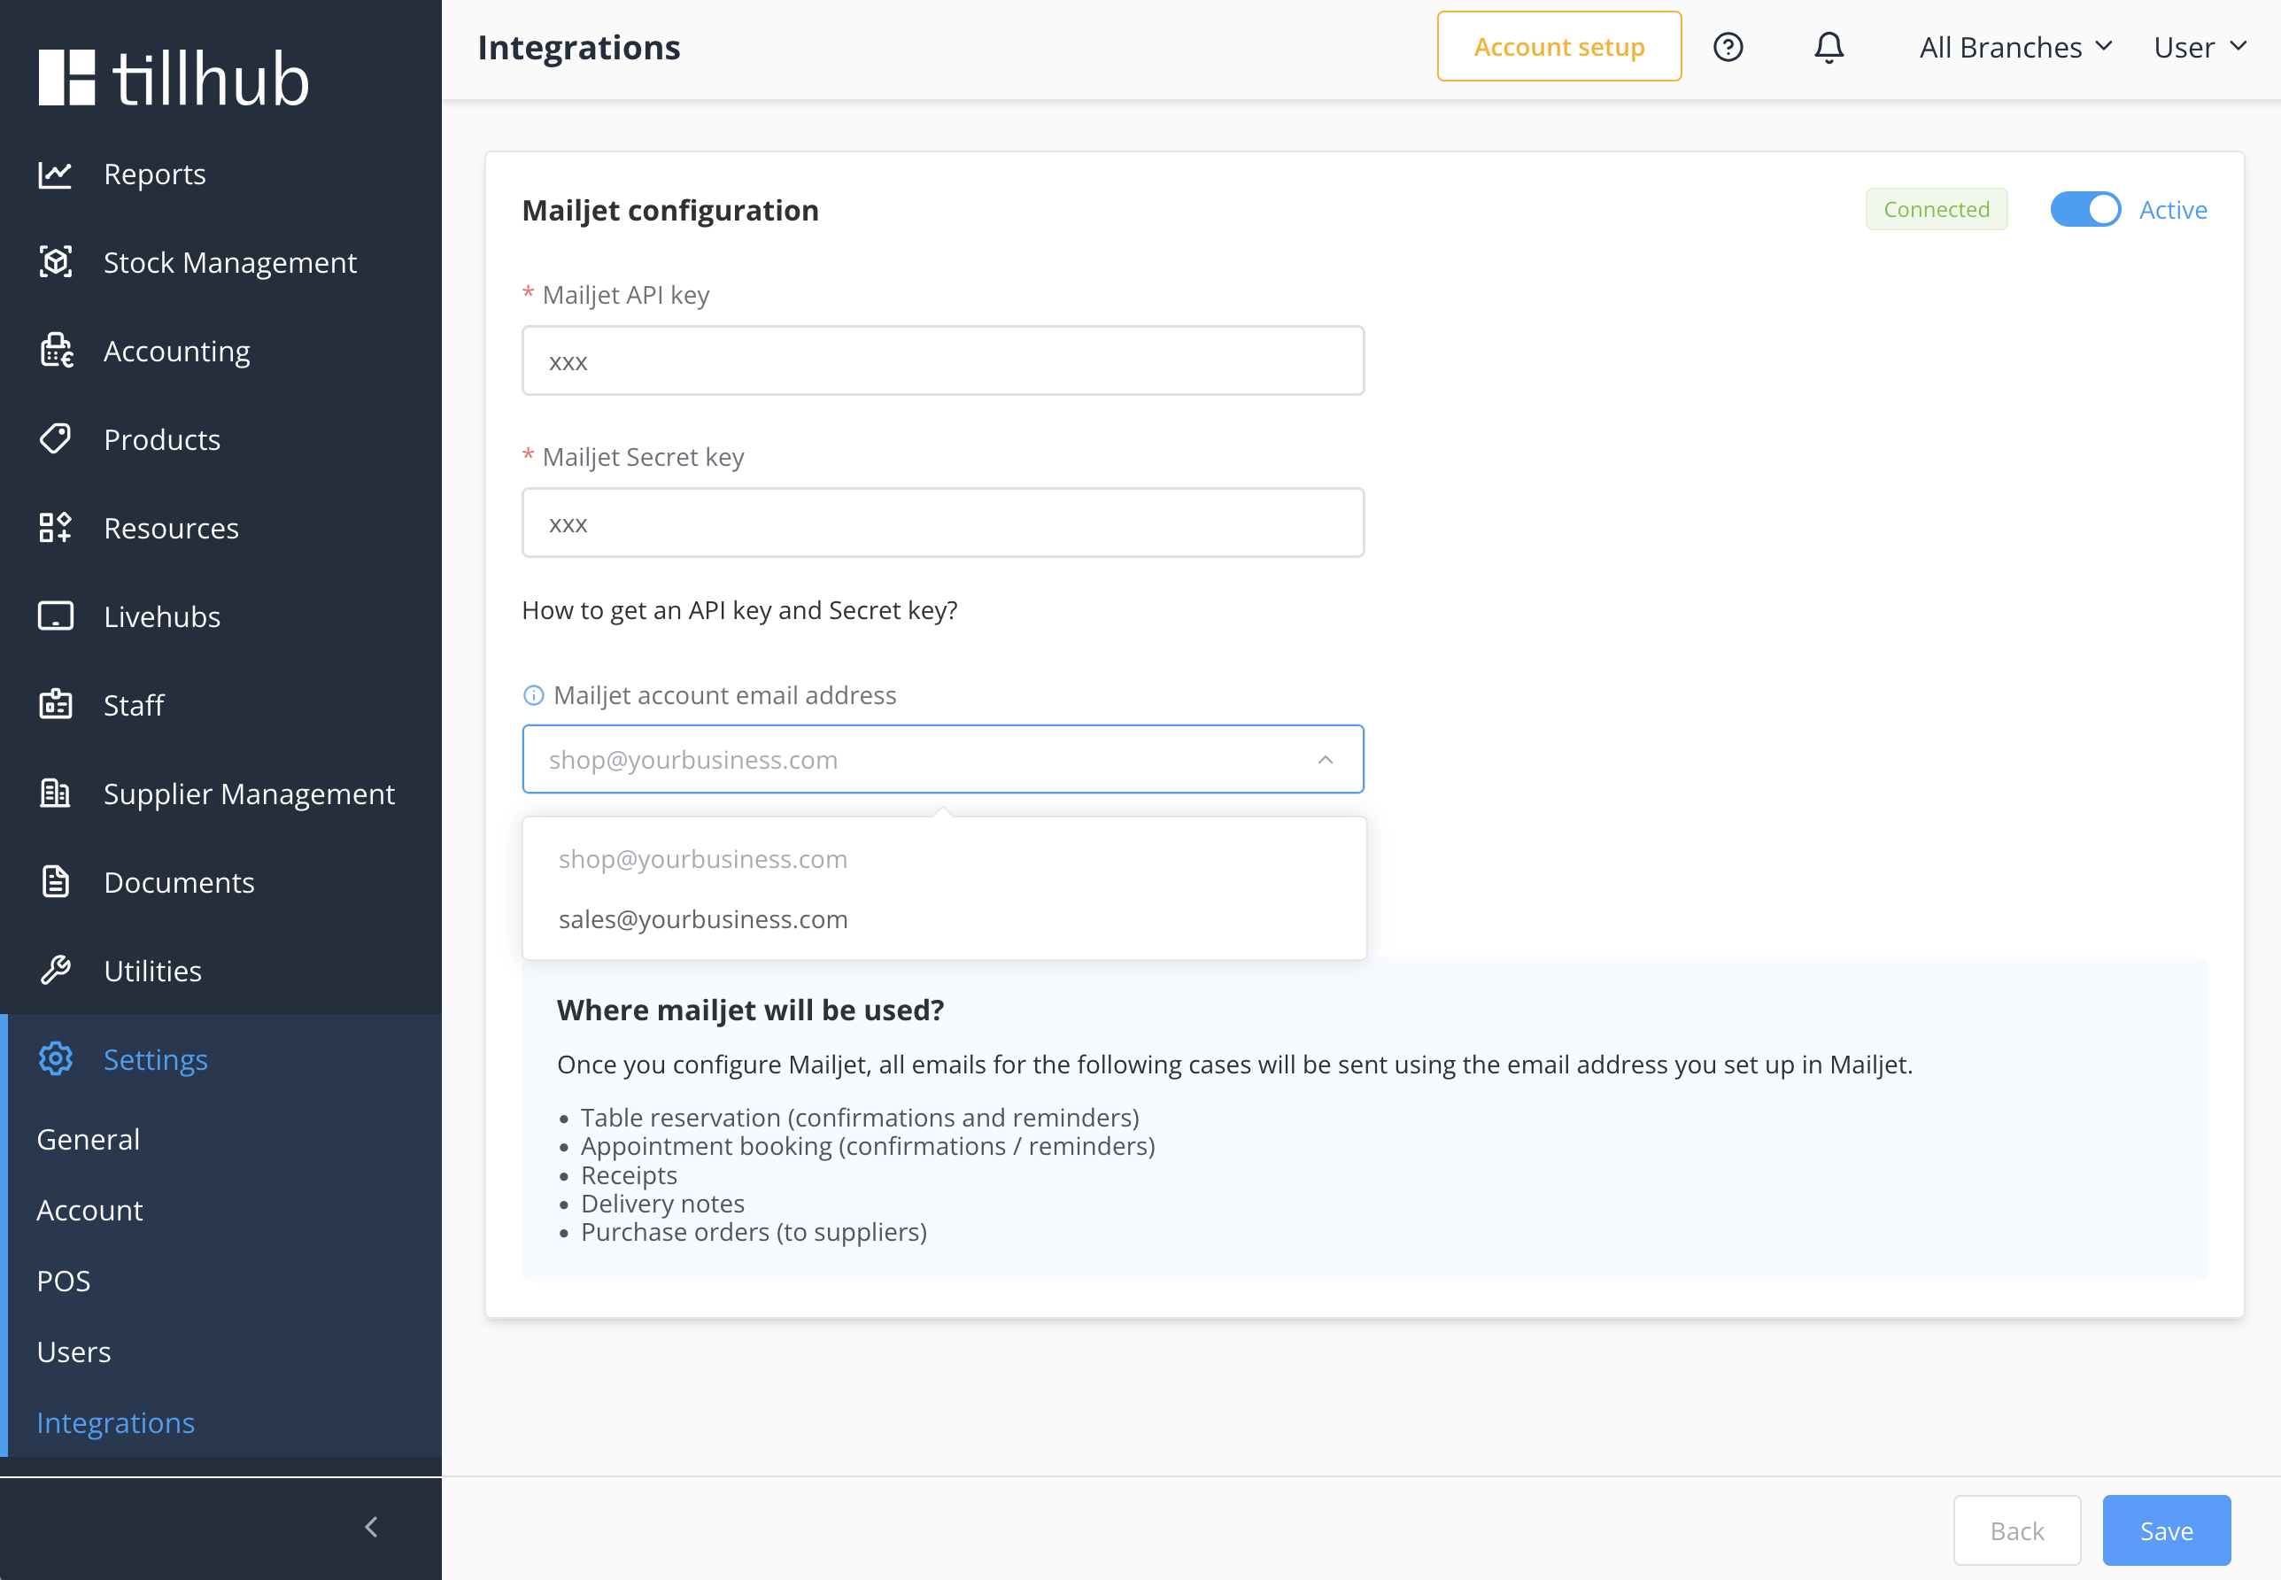Toggle the Mailjet Active switch off
Screen dimensions: 2281x1580
click(2084, 209)
